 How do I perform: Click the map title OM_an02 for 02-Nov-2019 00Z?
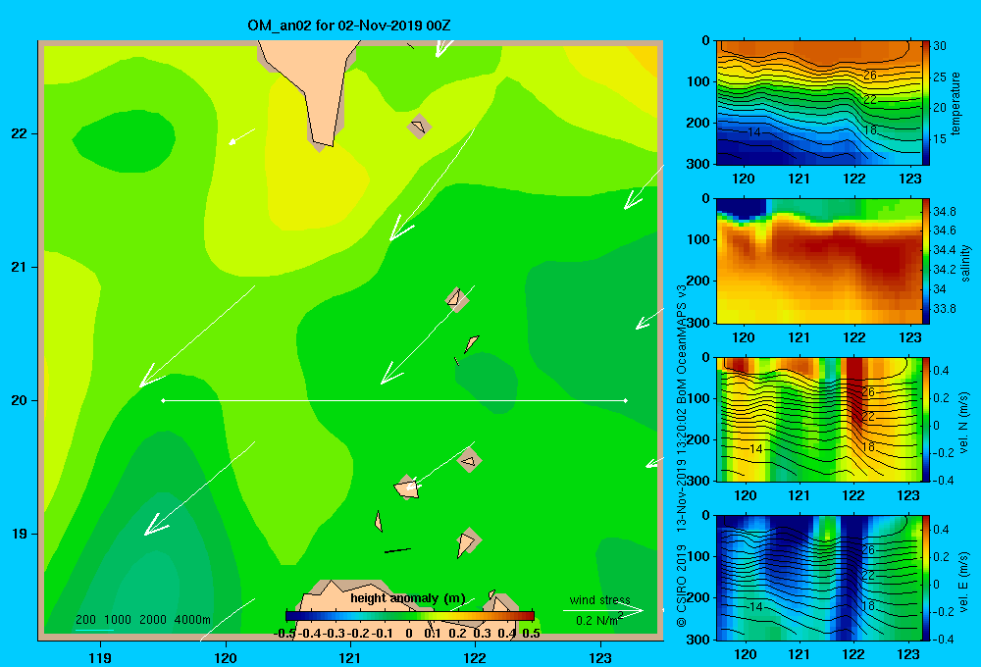pyautogui.click(x=348, y=26)
